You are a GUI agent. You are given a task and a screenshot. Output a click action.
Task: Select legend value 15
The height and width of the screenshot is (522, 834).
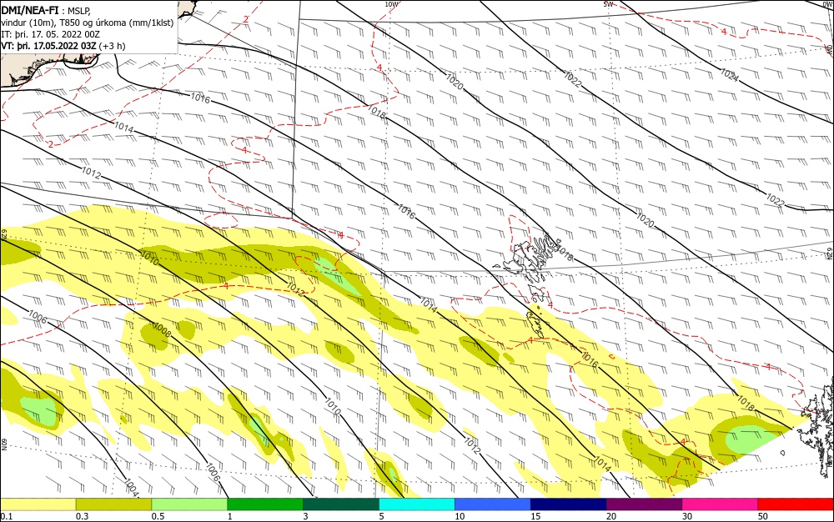(x=535, y=516)
